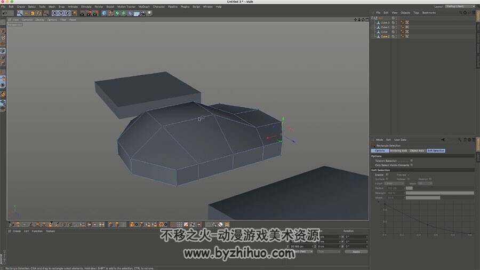Click the UVW checker tag on Cube
This screenshot has height=270, width=480.
pyautogui.click(x=407, y=32)
